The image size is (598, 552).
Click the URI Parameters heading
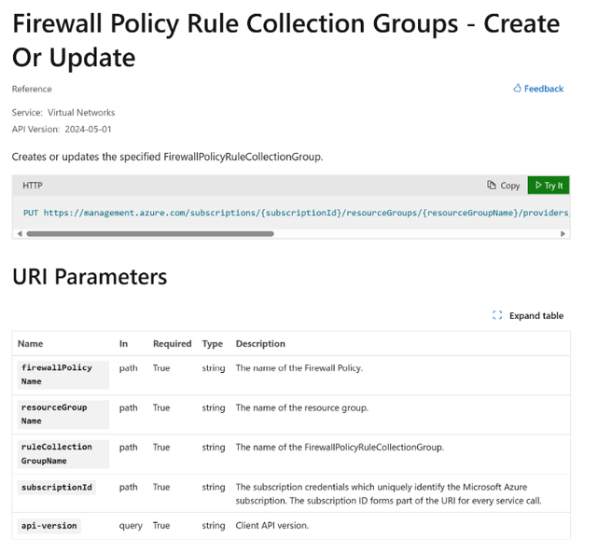(90, 276)
